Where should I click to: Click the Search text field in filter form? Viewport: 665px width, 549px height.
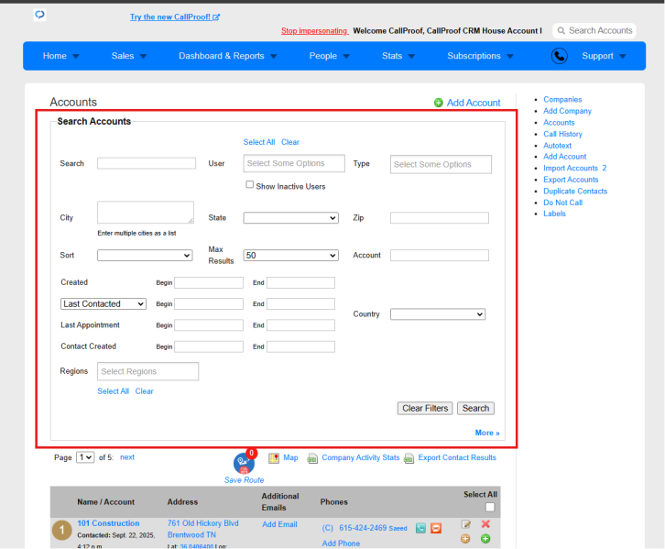[x=147, y=163]
